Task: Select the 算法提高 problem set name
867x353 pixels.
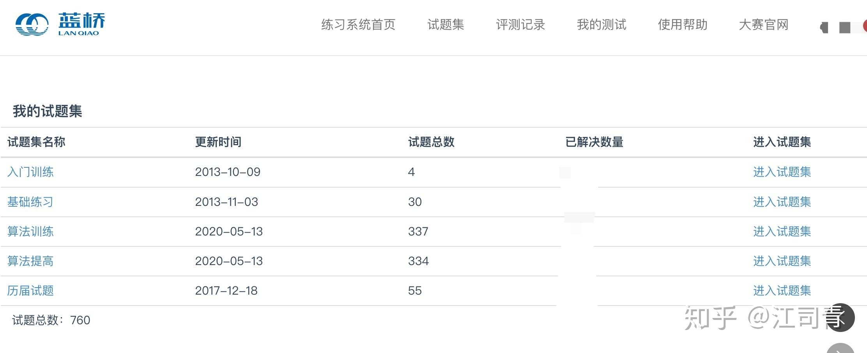Action: click(x=30, y=261)
